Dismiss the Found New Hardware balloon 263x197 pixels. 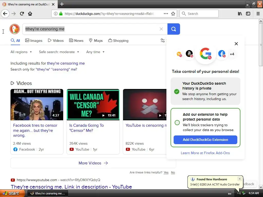point(240,179)
